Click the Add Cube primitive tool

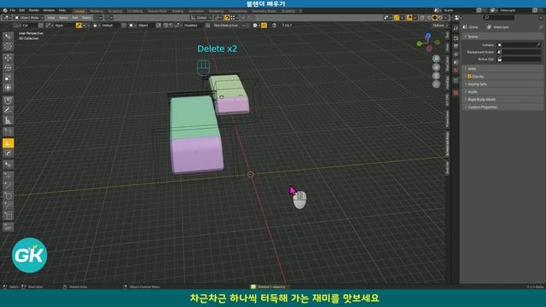pyautogui.click(x=8, y=132)
